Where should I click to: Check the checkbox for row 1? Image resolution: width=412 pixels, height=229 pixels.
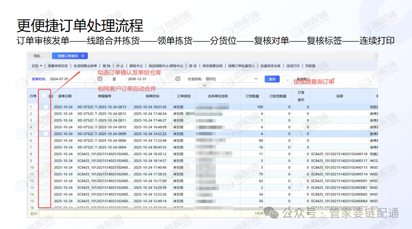coord(46,107)
